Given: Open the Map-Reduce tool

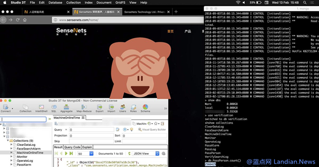Looking at the screenshot, I should pos(84,108).
